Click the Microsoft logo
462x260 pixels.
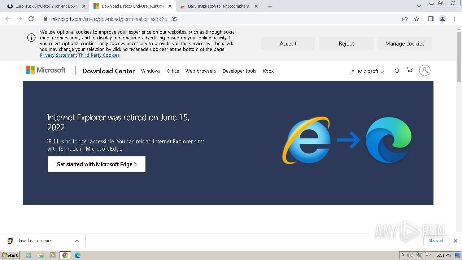click(46, 70)
